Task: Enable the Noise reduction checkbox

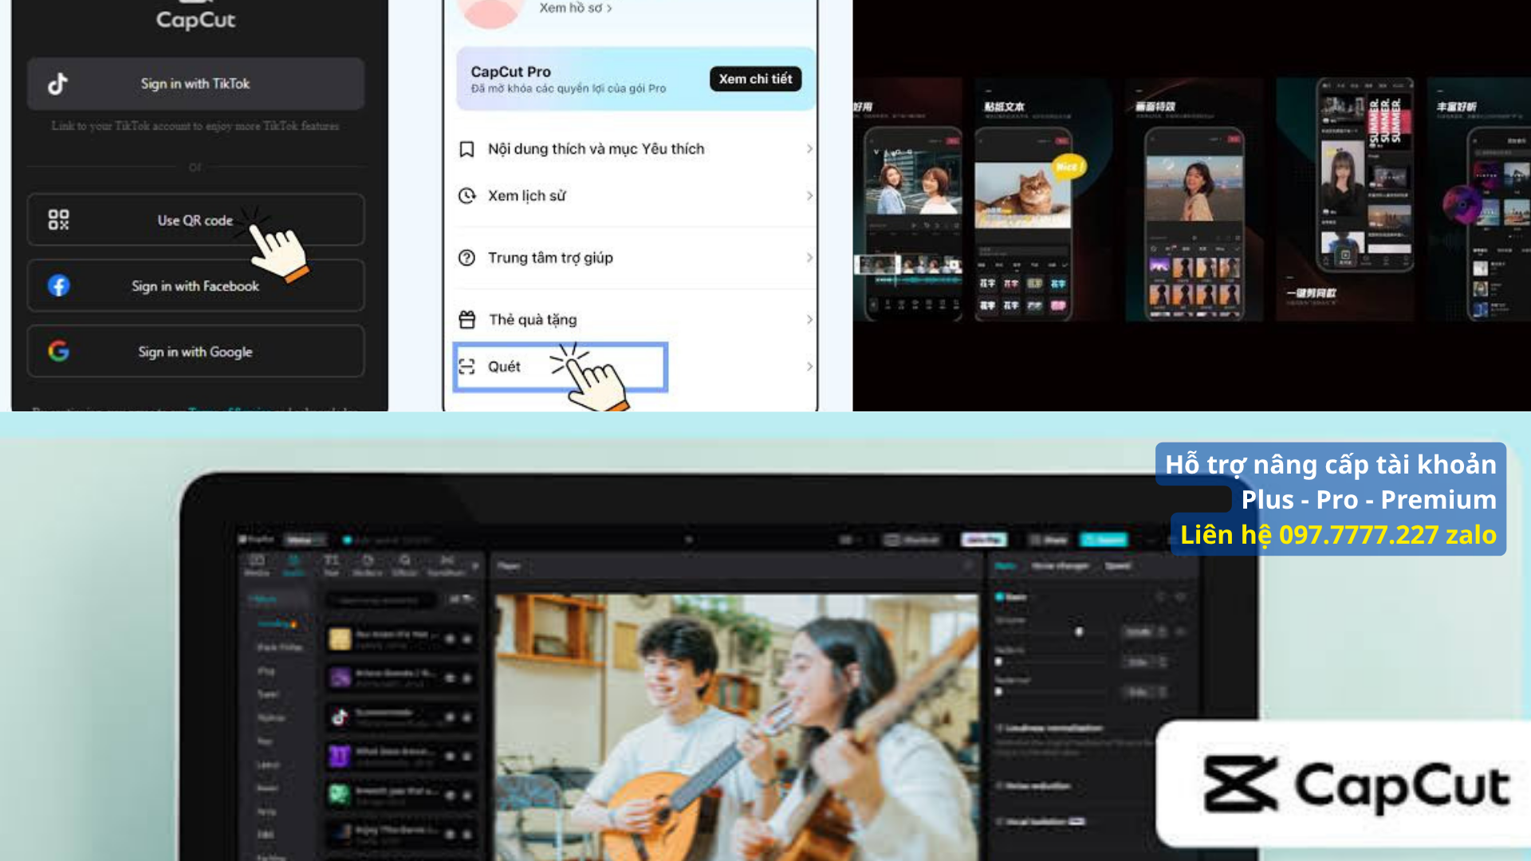Action: (x=999, y=785)
